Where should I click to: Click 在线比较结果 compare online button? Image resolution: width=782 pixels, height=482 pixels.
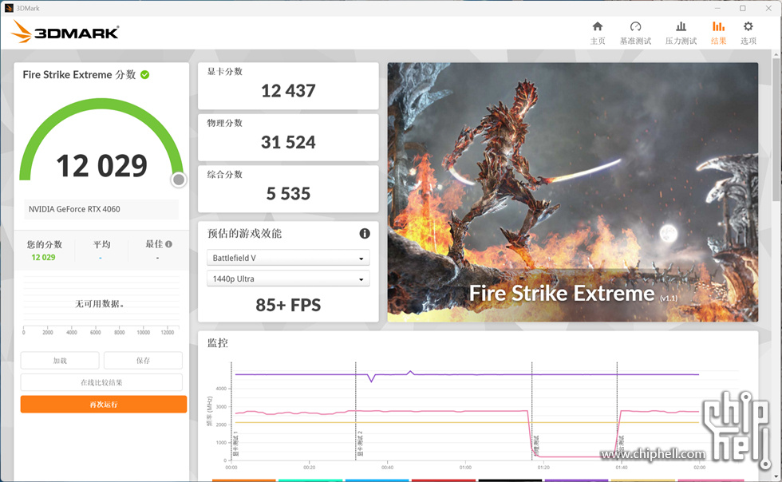click(101, 382)
